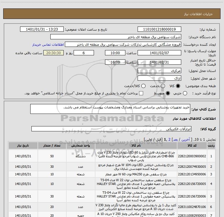This screenshot has height=217, width=224.
Task: Click the unit دستگاه in row 1
Action: [81, 156]
